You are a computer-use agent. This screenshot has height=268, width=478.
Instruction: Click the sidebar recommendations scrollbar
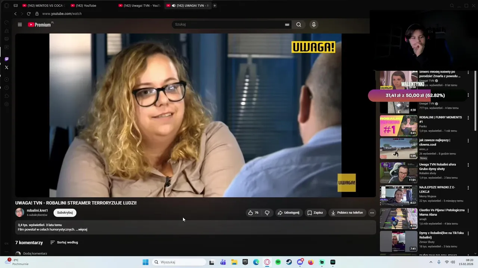tap(475, 100)
